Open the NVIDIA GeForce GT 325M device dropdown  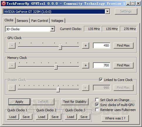coord(107,11)
